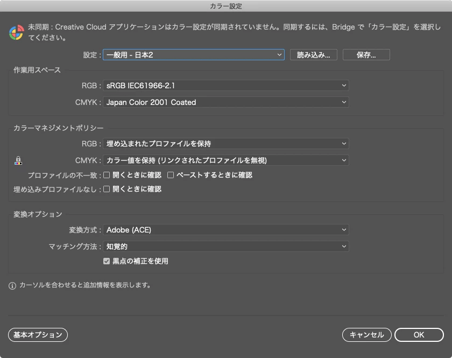
Task: Open the 埋め込まれたプロファイルを保持 policy dropdown
Action: (x=225, y=144)
